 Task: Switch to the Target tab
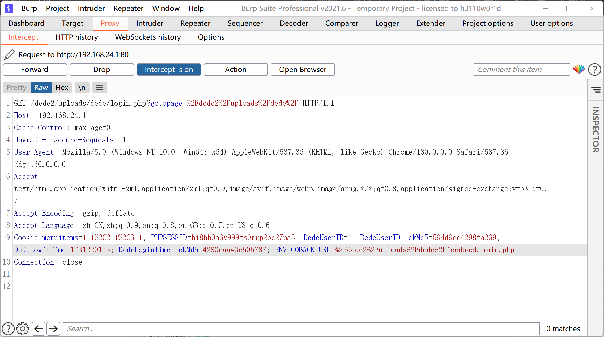pyautogui.click(x=73, y=23)
